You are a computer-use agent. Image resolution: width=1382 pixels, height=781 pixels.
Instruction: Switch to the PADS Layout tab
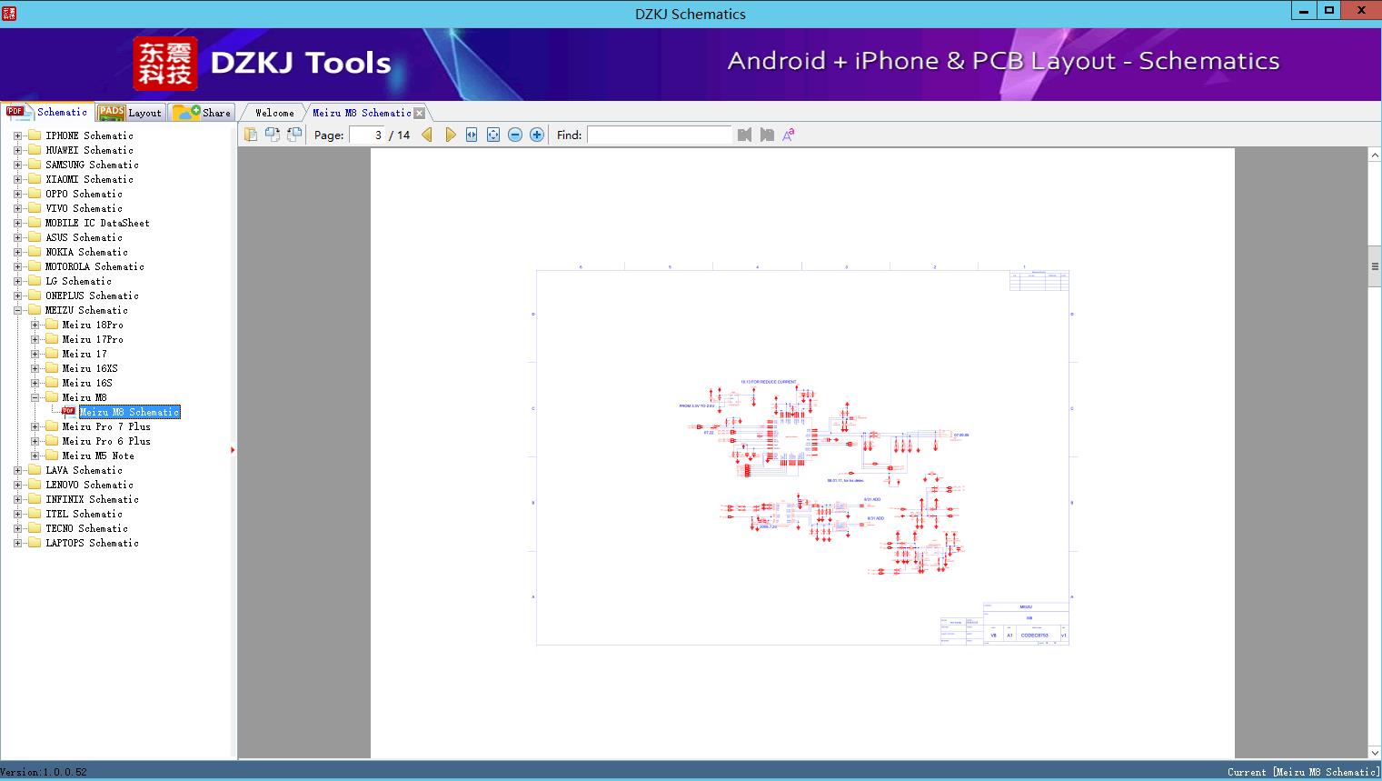(131, 113)
